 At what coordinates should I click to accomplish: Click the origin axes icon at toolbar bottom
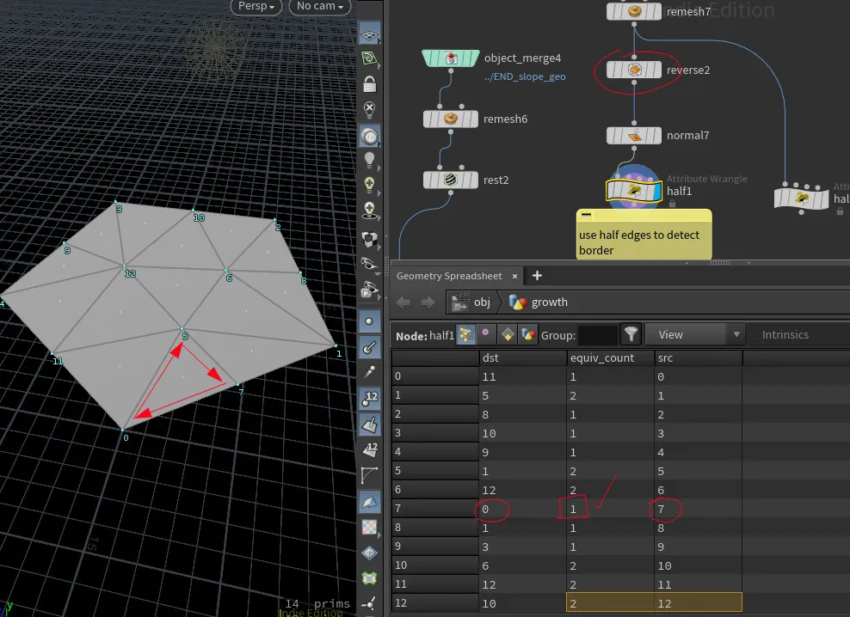click(369, 603)
